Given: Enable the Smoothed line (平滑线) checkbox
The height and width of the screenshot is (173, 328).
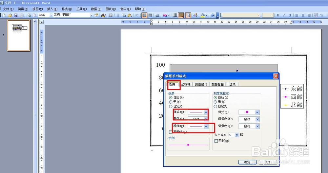Looking at the screenshot, I should [x=171, y=132].
